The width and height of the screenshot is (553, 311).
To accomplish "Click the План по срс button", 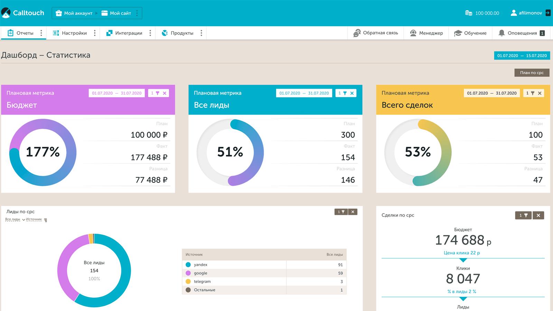I will click(532, 73).
